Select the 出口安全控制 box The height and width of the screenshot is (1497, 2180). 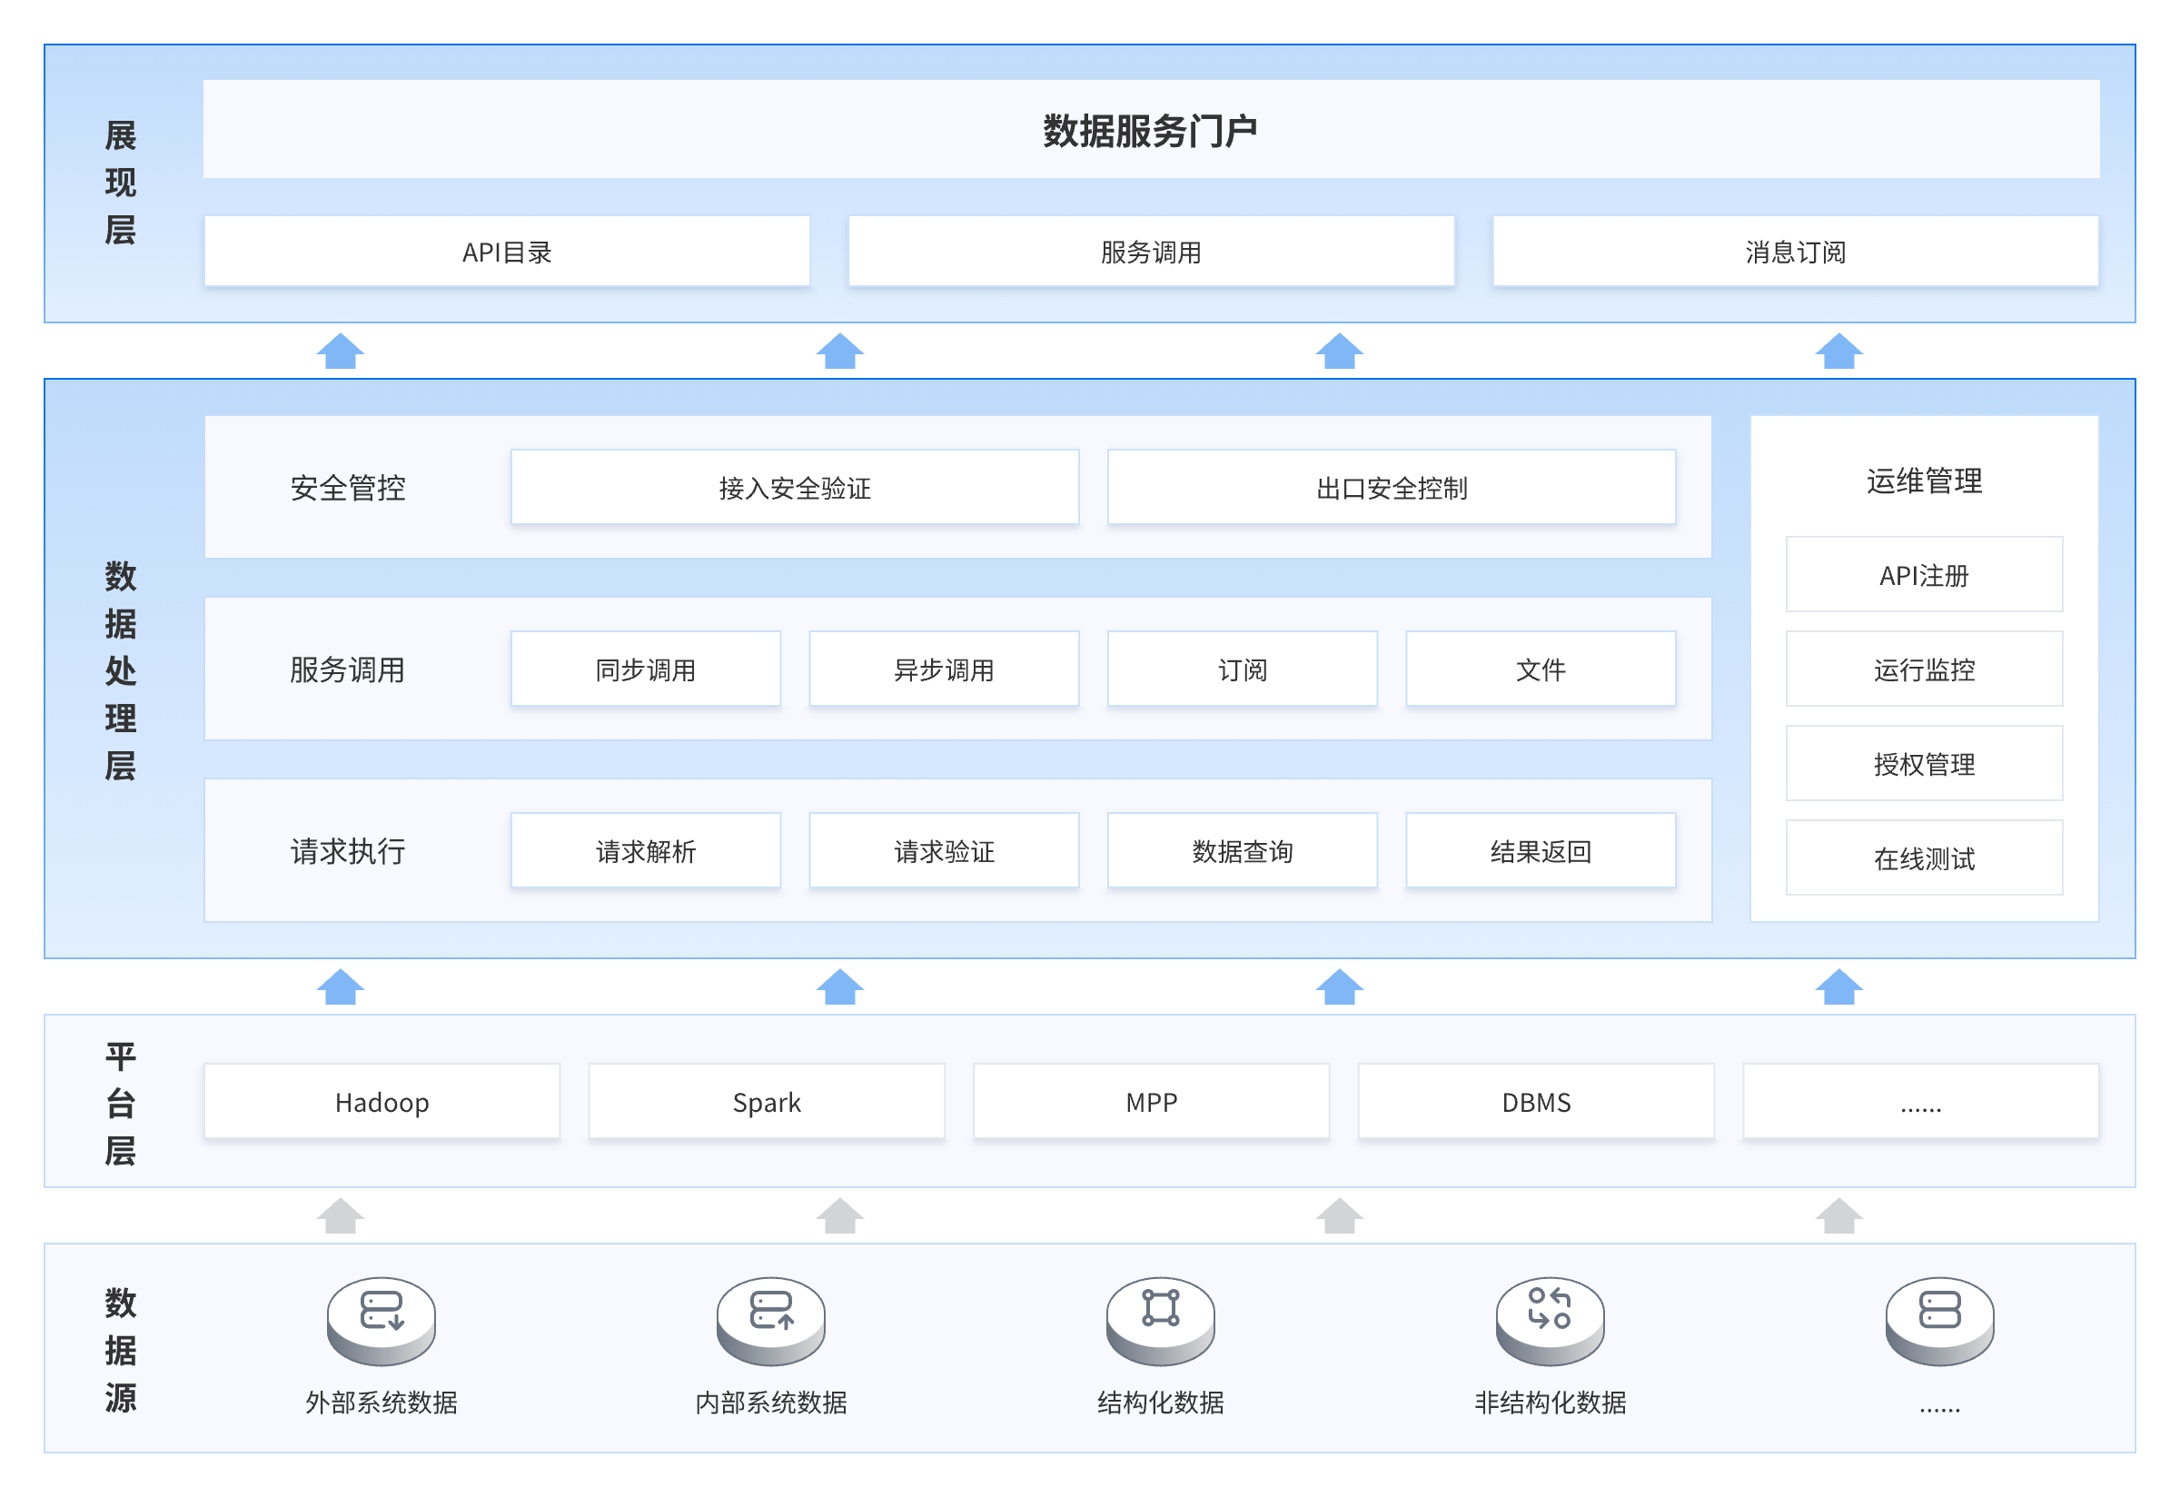coord(1391,488)
